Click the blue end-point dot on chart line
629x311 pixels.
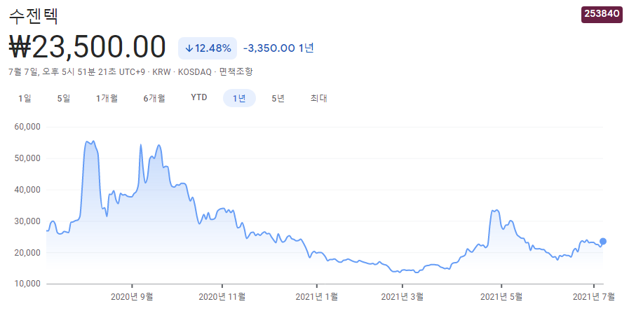coord(602,241)
